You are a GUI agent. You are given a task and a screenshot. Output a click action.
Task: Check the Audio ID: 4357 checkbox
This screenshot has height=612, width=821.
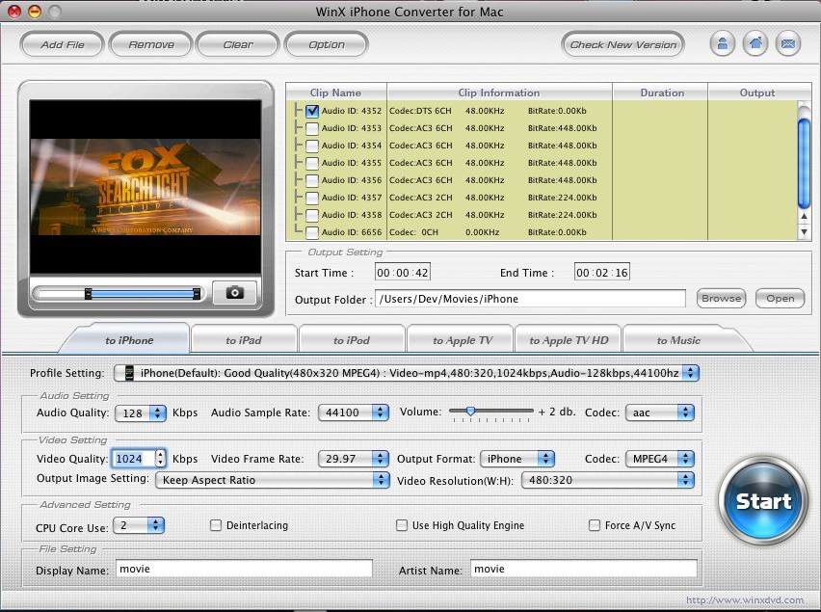(x=312, y=198)
